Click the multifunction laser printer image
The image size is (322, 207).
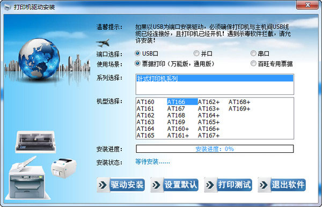coord(27,178)
